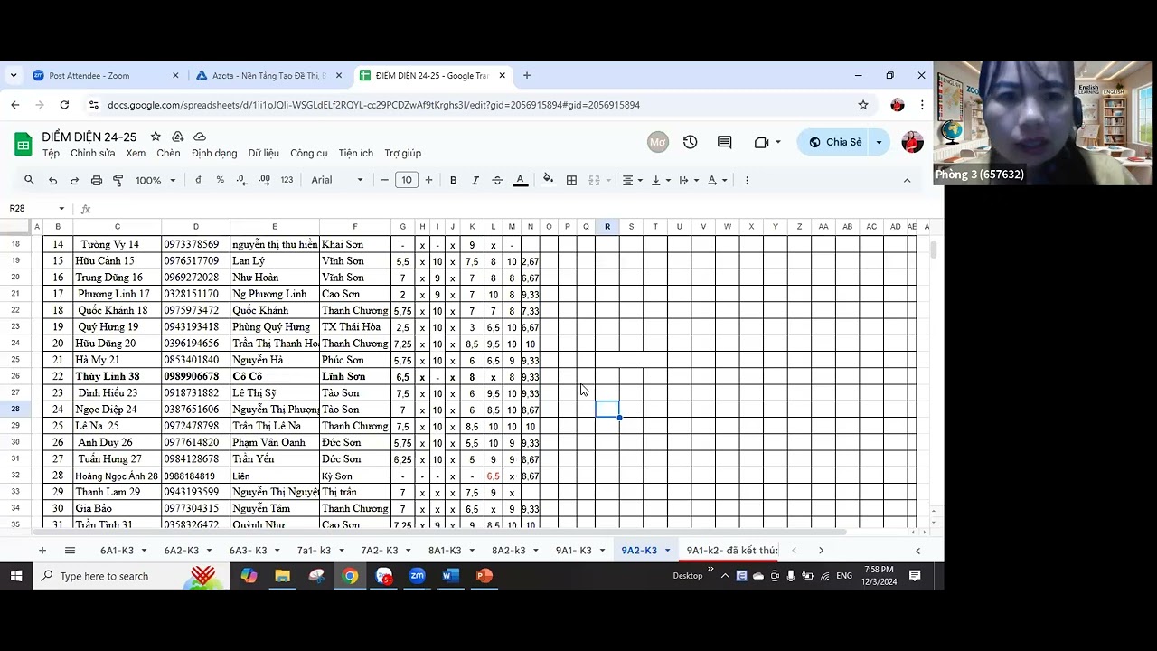Print the spreadsheet
The image size is (1157, 651).
pos(96,180)
